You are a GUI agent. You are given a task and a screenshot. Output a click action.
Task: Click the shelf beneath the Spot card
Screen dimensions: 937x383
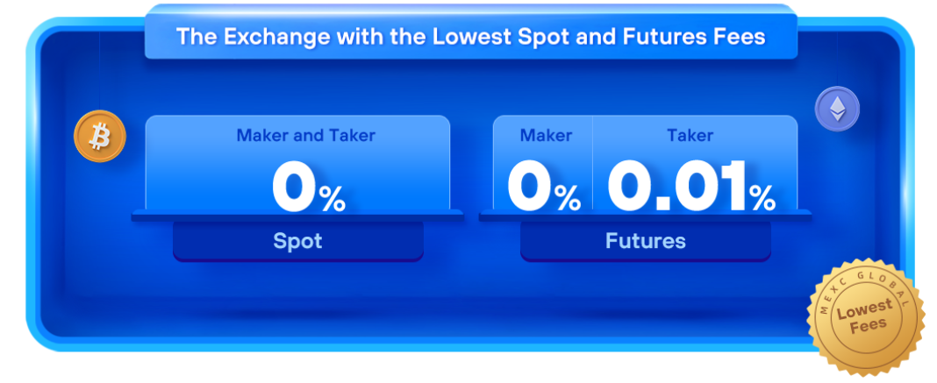[x=297, y=216]
